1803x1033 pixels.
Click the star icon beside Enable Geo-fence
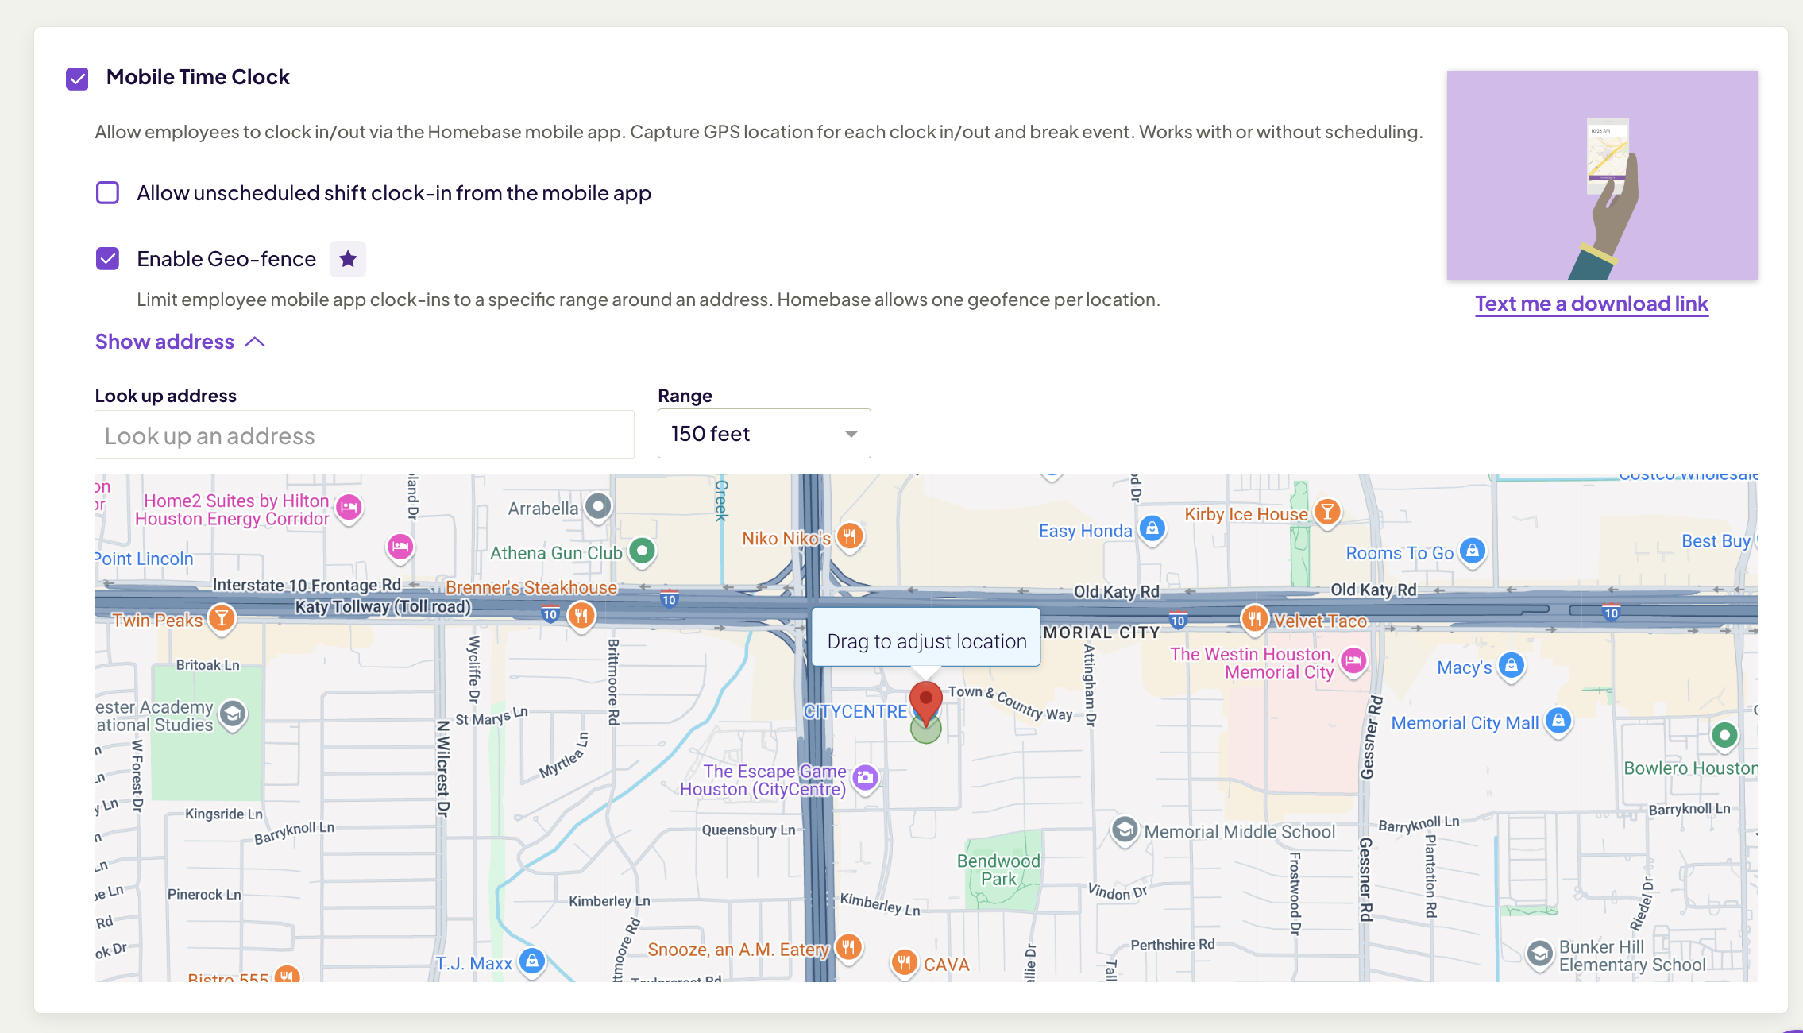[348, 259]
